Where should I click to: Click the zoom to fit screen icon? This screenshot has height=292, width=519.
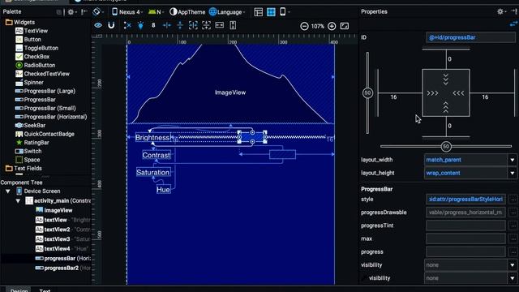[345, 26]
